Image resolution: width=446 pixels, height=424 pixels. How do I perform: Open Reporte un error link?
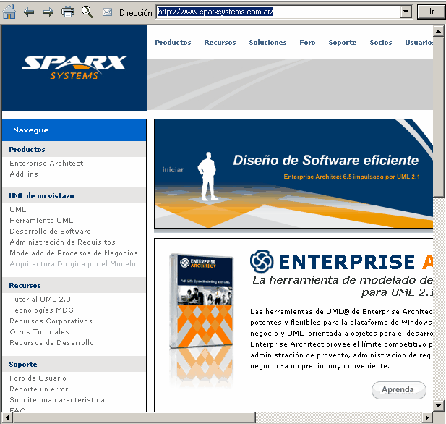point(39,389)
